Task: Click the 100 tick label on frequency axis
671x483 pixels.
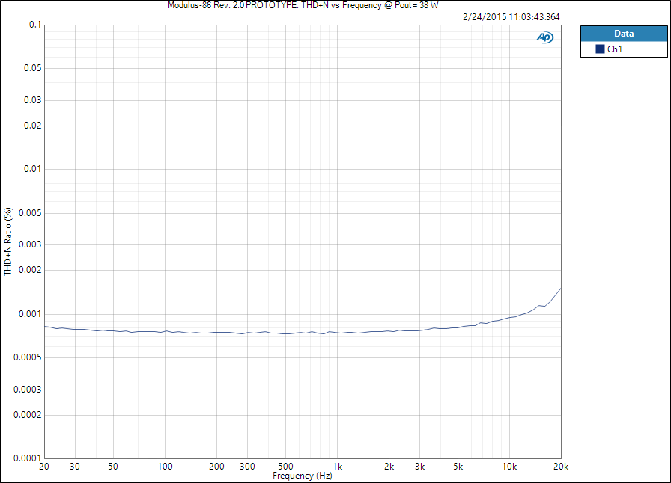Action: click(x=165, y=467)
